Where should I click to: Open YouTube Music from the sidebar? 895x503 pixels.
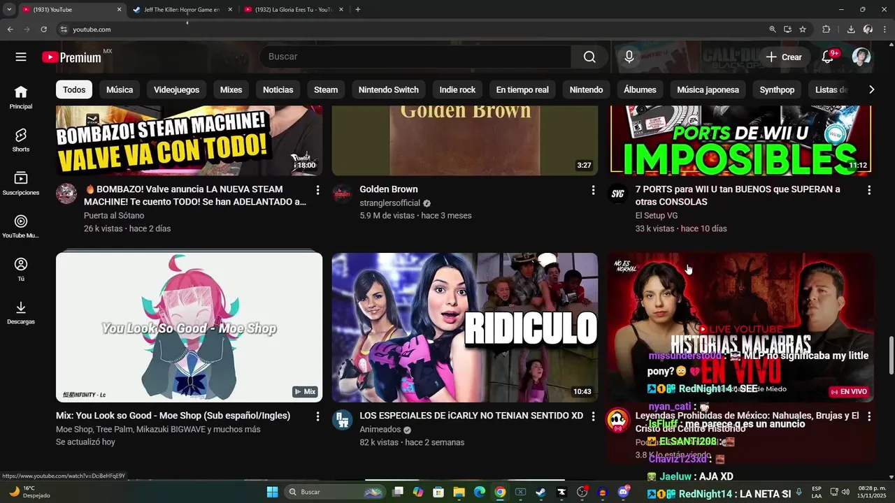[21, 227]
